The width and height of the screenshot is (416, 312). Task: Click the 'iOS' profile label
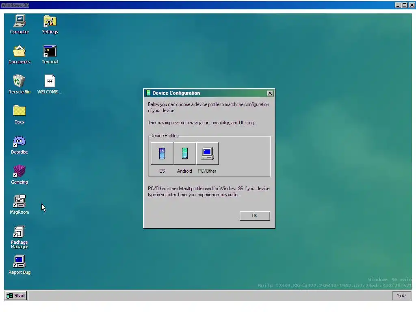(x=162, y=171)
